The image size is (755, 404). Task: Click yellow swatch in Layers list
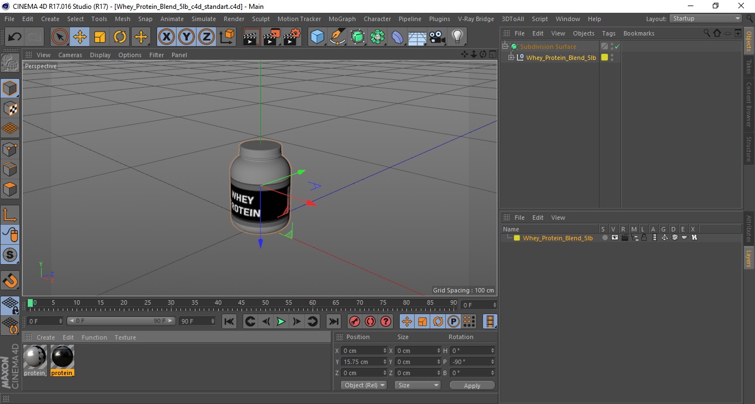pyautogui.click(x=517, y=238)
